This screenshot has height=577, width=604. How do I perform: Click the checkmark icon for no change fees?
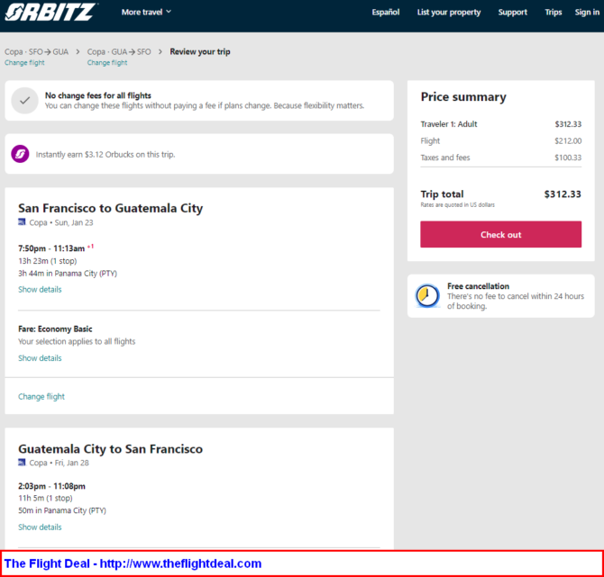pos(24,101)
